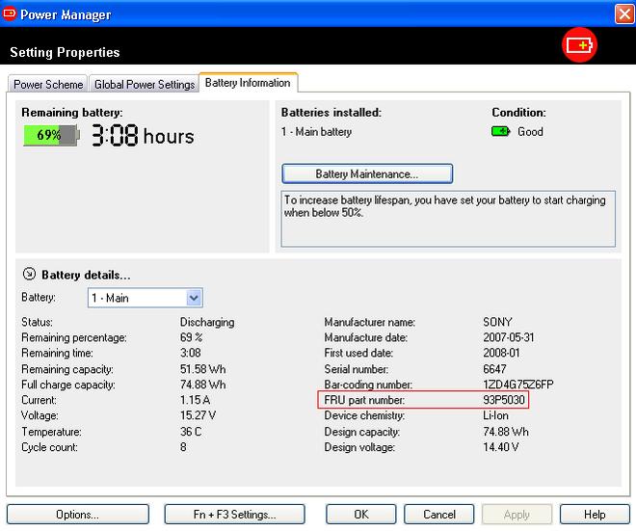Click the Power Manager title bar icon
The width and height of the screenshot is (636, 531).
(10, 14)
